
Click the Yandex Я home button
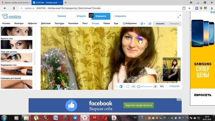14,8
